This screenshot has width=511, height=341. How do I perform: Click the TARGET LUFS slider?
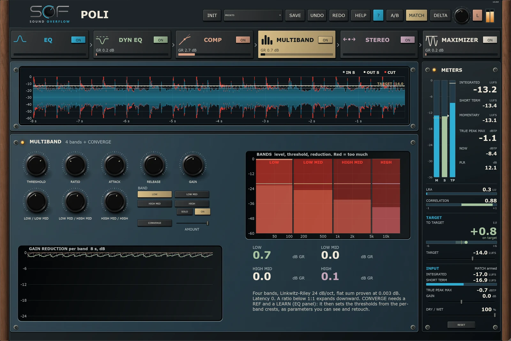coord(461,259)
